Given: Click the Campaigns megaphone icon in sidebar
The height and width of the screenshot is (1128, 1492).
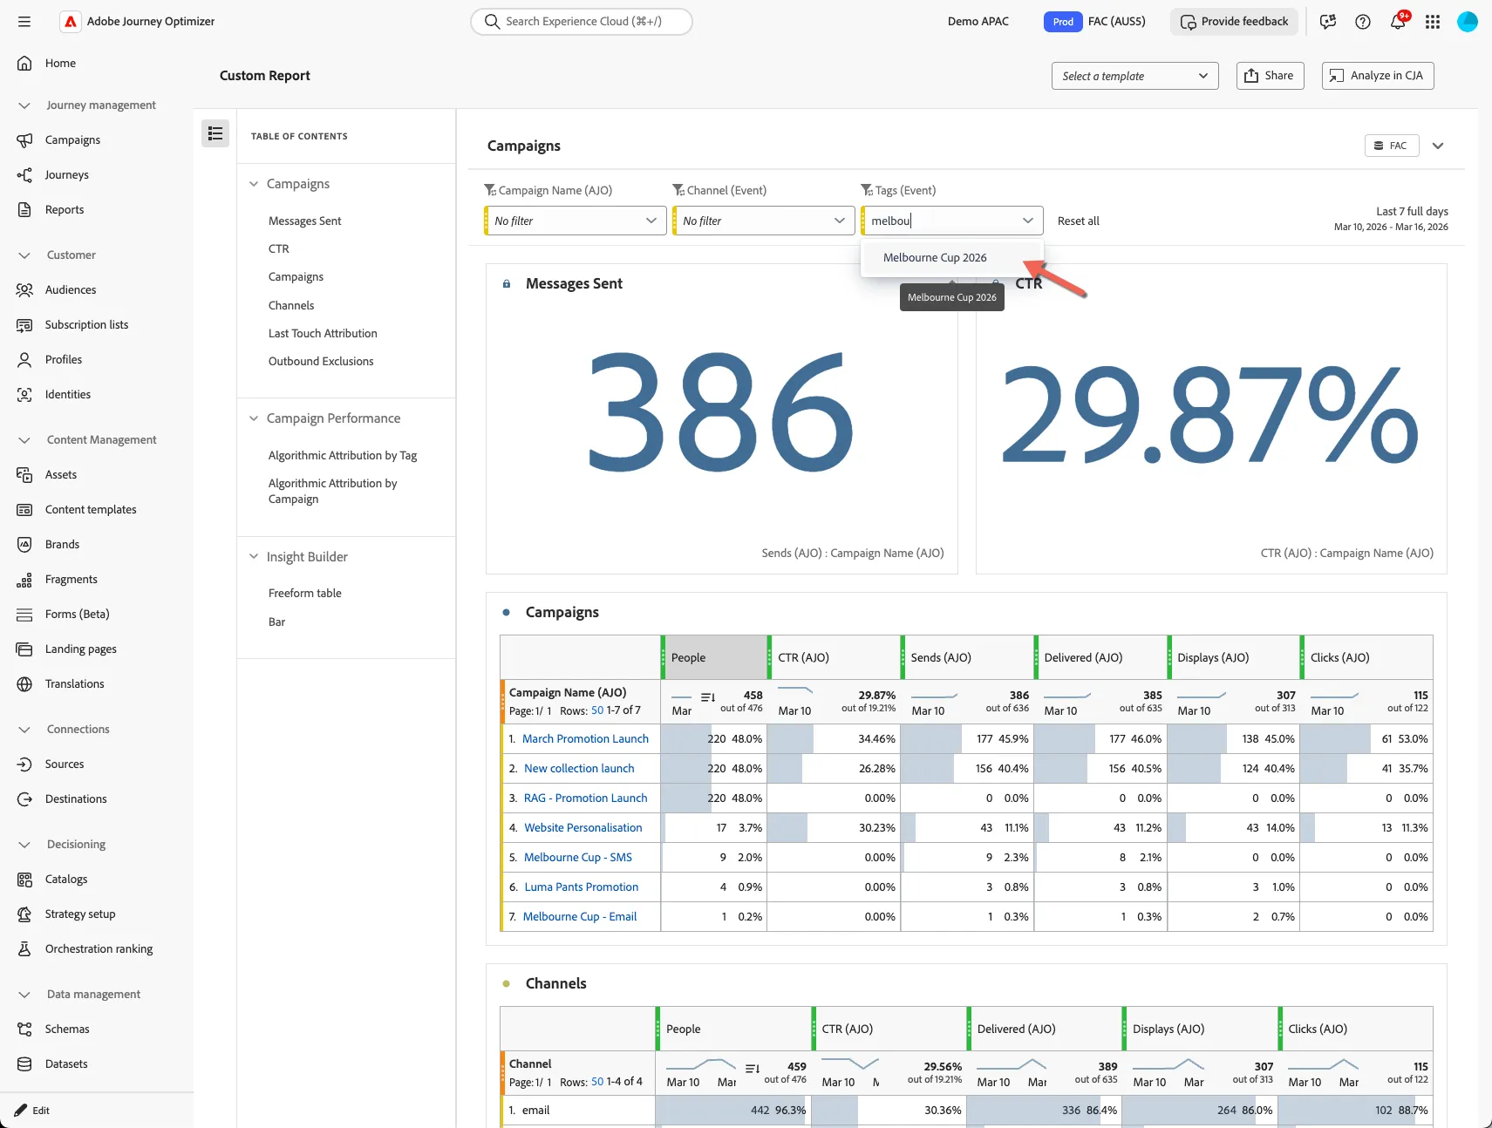Looking at the screenshot, I should tap(24, 139).
